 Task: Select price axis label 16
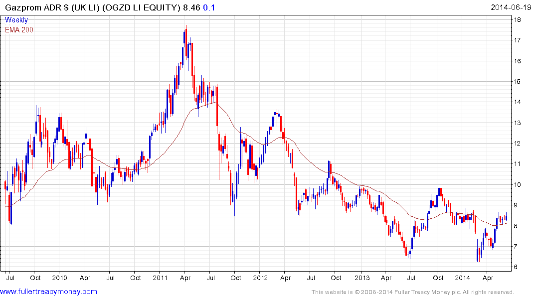tap(517, 61)
